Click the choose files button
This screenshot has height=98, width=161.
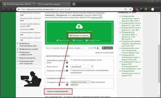click(79, 36)
